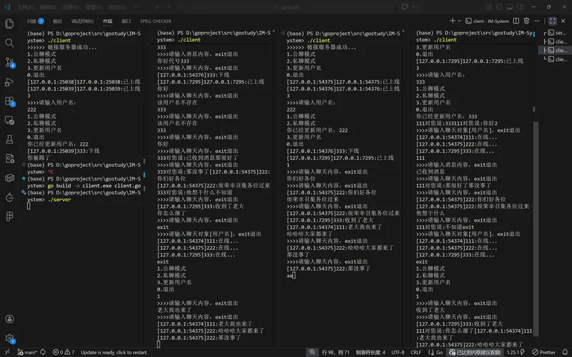Click the trash icon to kill terminal
The height and width of the screenshot is (357, 572).
pyautogui.click(x=526, y=21)
